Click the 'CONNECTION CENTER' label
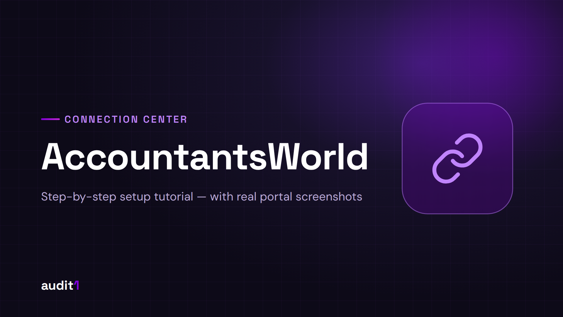The height and width of the screenshot is (317, 563). (126, 119)
